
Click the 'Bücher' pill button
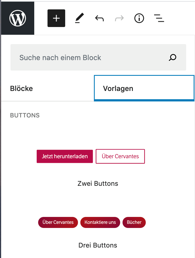click(x=134, y=222)
